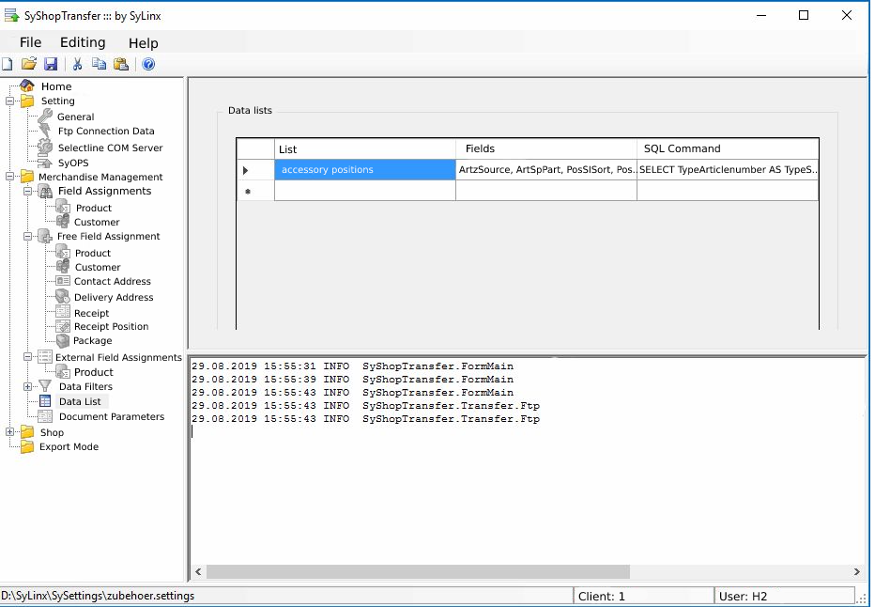Screen dimensions: 875x607
Task: Collapse the External Field Assignments node
Action: tap(27, 357)
